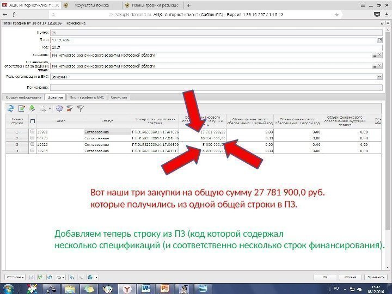Open the Отложен status dropdown button
The width and height of the screenshot is (392, 294).
click(x=15, y=277)
